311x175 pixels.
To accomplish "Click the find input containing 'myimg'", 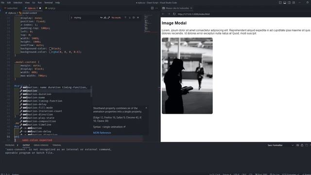I will pos(86,17).
